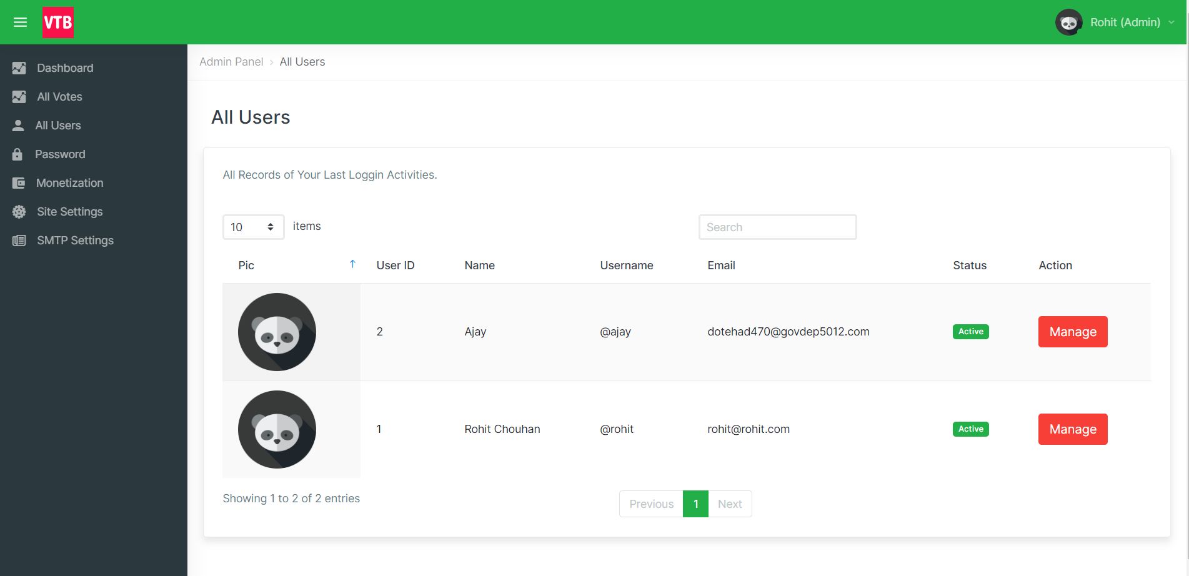
Task: Manage the user Ajay
Action: pyautogui.click(x=1072, y=332)
